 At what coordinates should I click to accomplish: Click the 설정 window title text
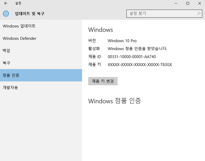(18, 3)
